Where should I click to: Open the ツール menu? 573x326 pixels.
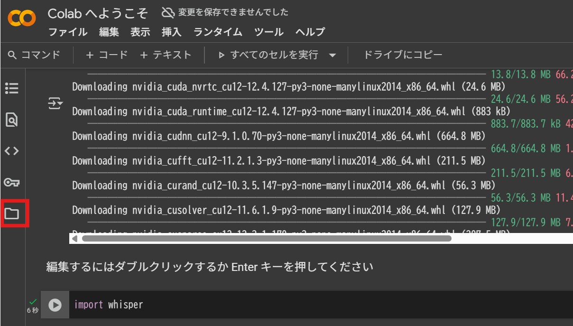point(269,32)
